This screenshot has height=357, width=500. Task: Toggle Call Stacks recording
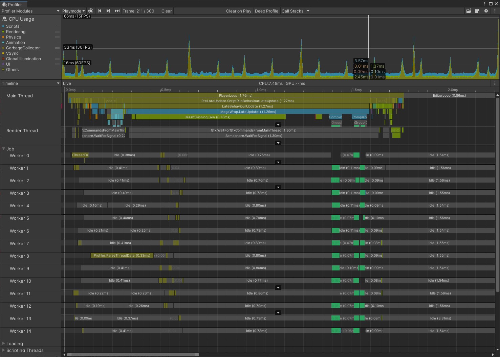click(292, 11)
